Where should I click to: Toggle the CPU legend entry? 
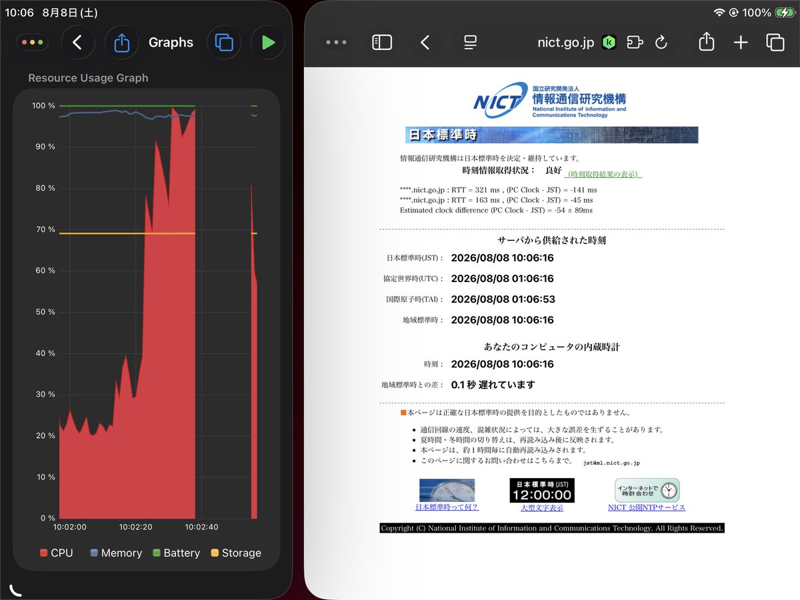tap(57, 553)
